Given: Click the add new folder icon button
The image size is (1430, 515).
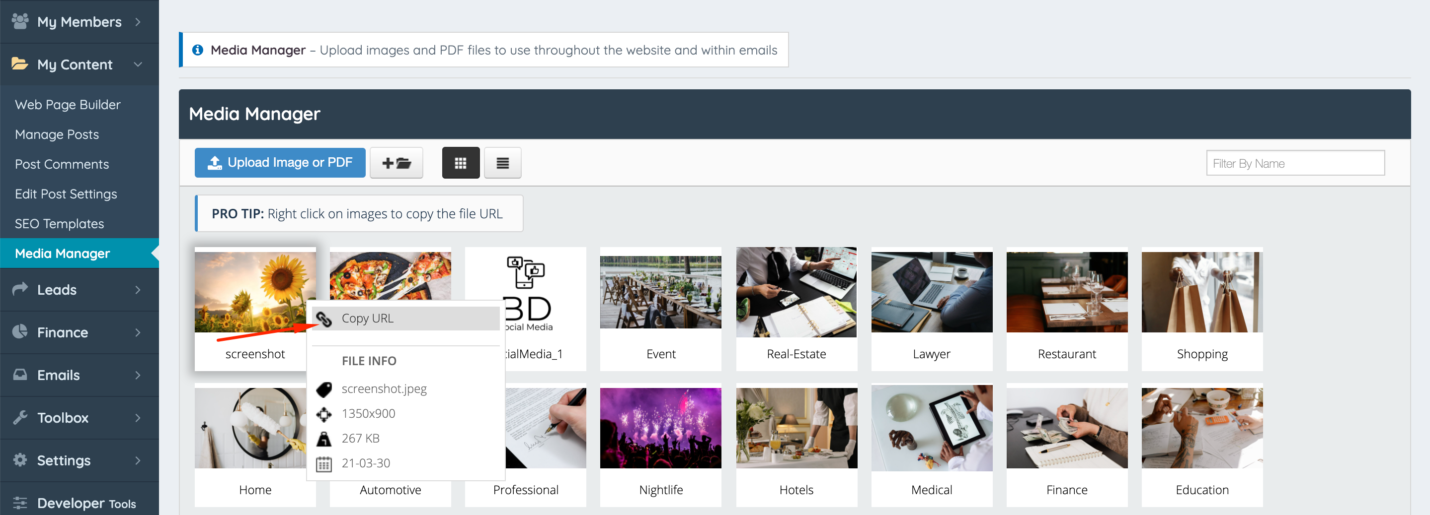Looking at the screenshot, I should 397,163.
